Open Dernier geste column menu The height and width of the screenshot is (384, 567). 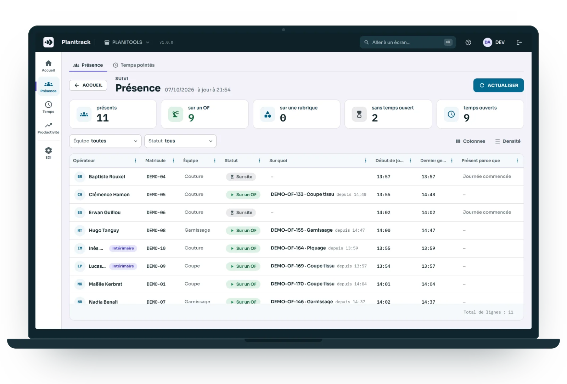tap(452, 160)
